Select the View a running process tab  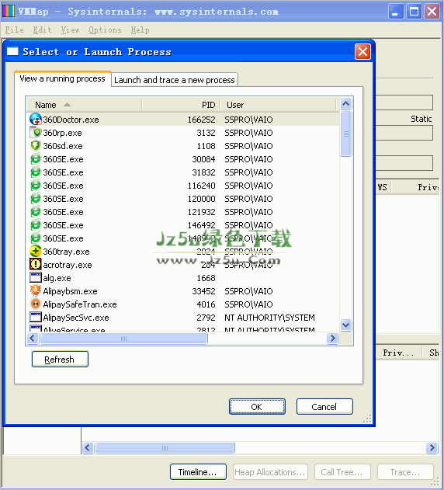click(x=63, y=78)
